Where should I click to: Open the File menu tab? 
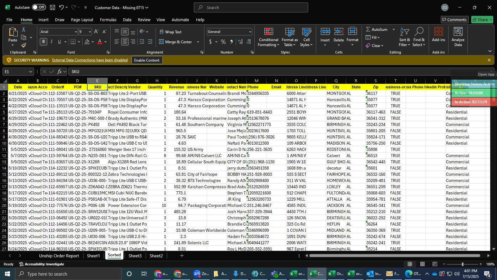click(x=9, y=20)
